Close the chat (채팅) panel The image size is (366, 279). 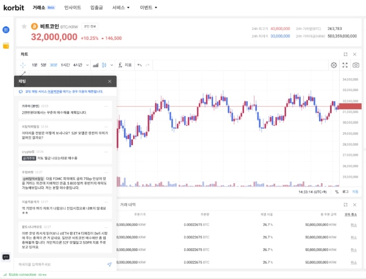110,81
